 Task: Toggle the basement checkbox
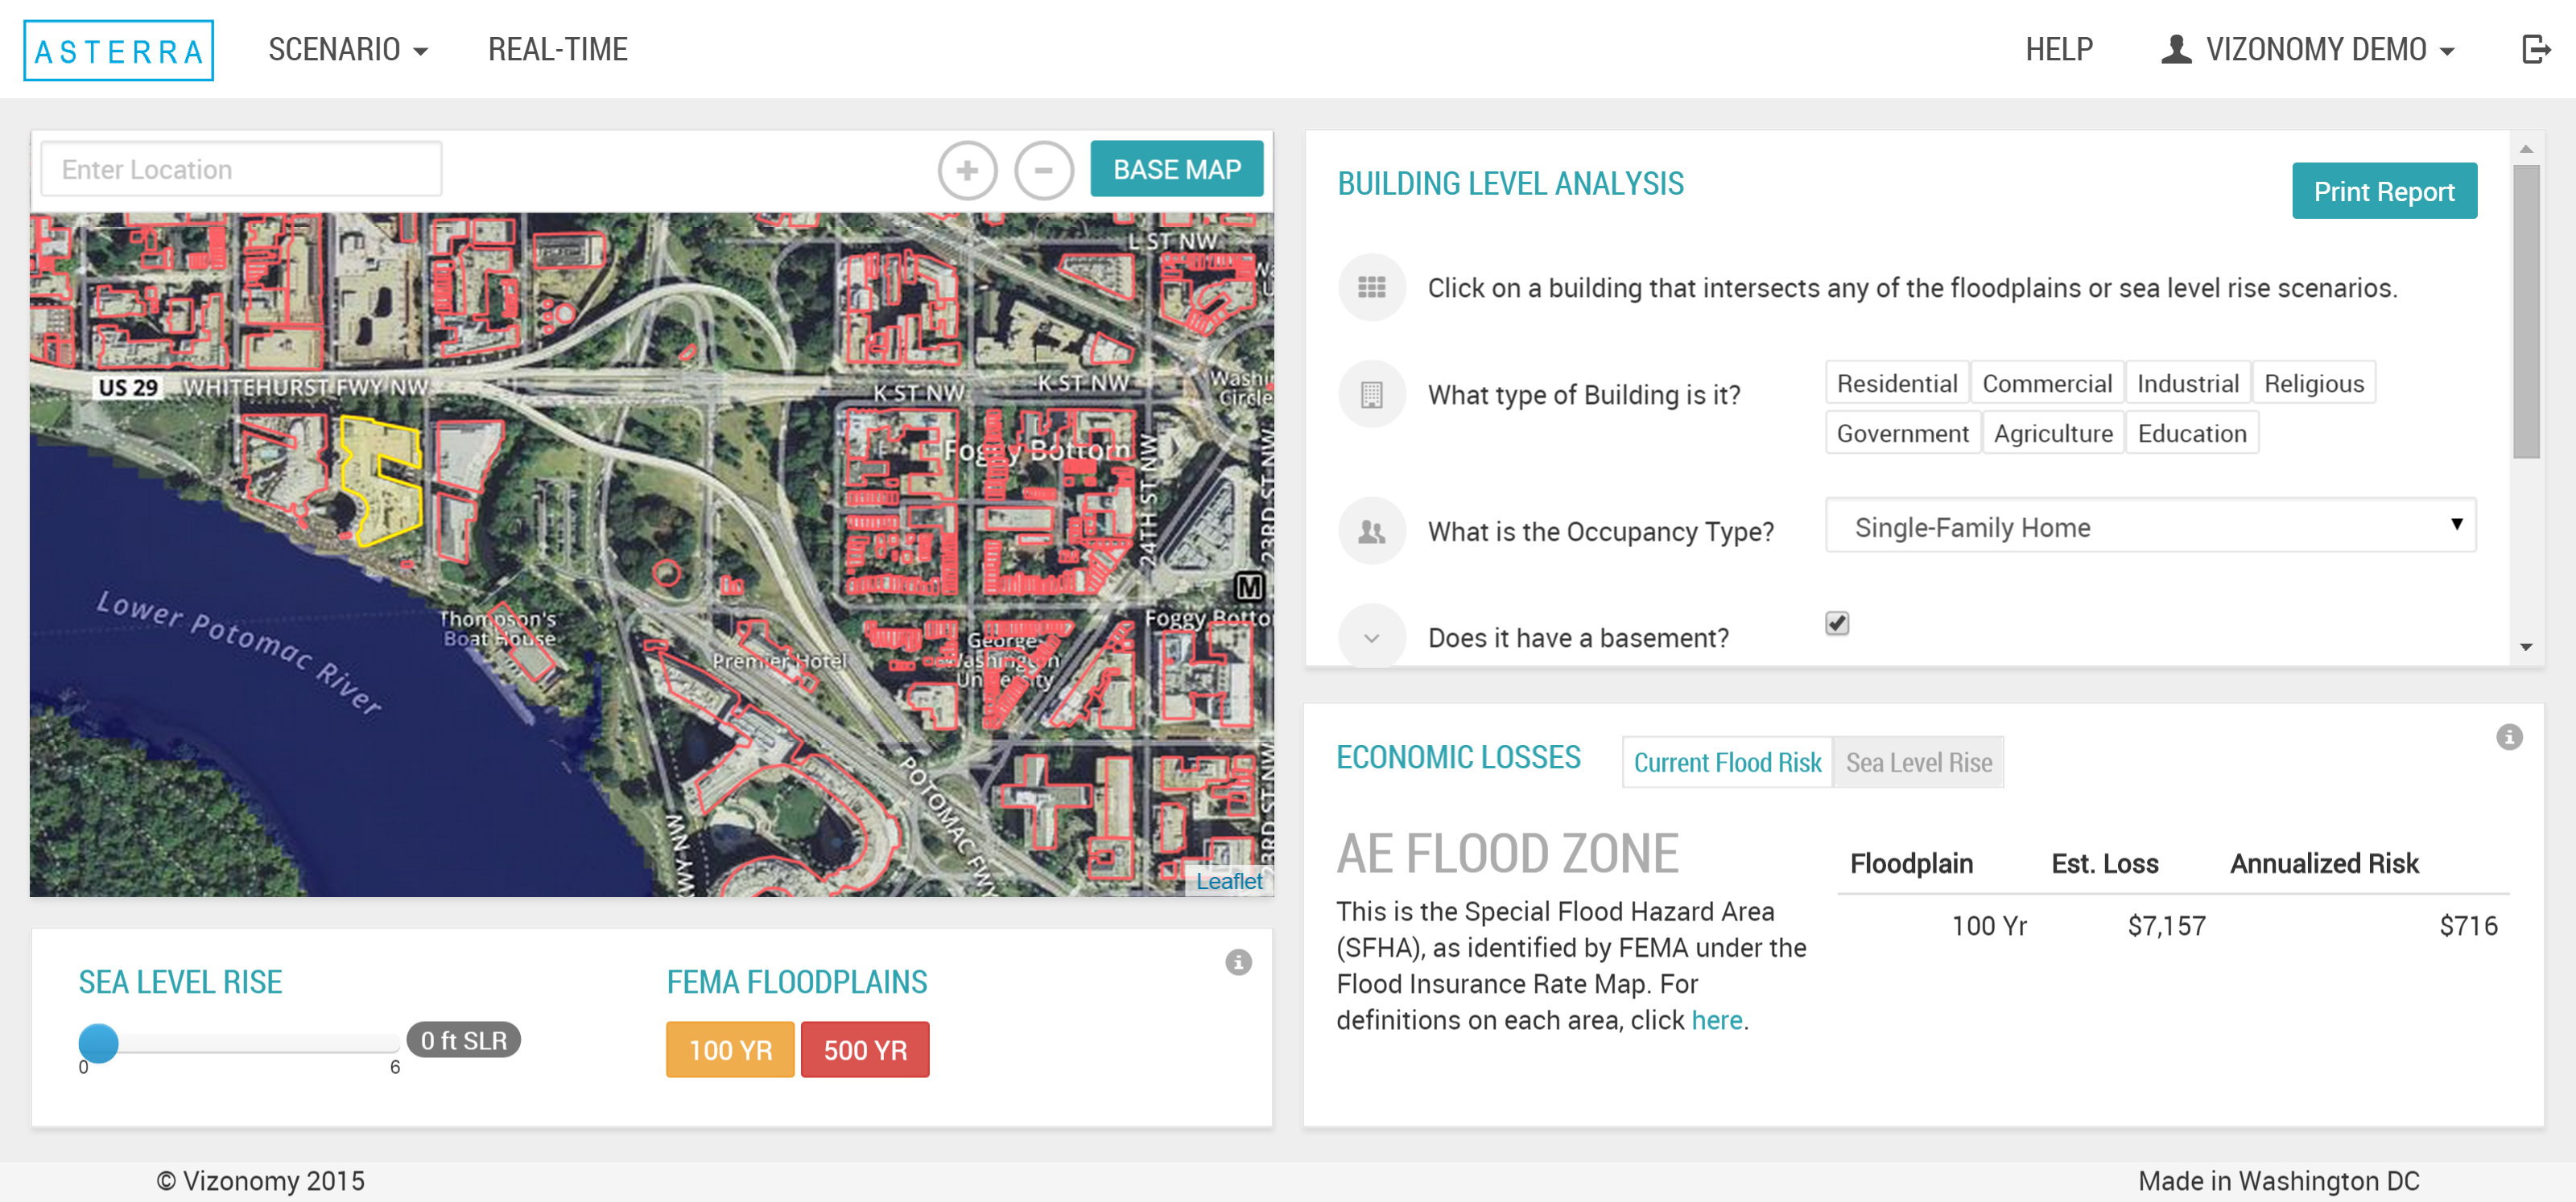pos(1836,624)
